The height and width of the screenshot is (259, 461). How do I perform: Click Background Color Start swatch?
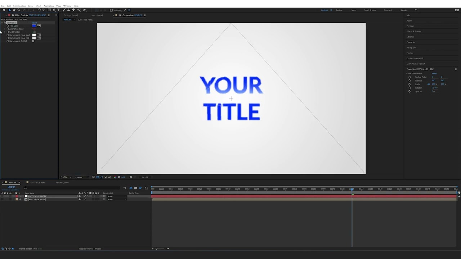click(34, 35)
